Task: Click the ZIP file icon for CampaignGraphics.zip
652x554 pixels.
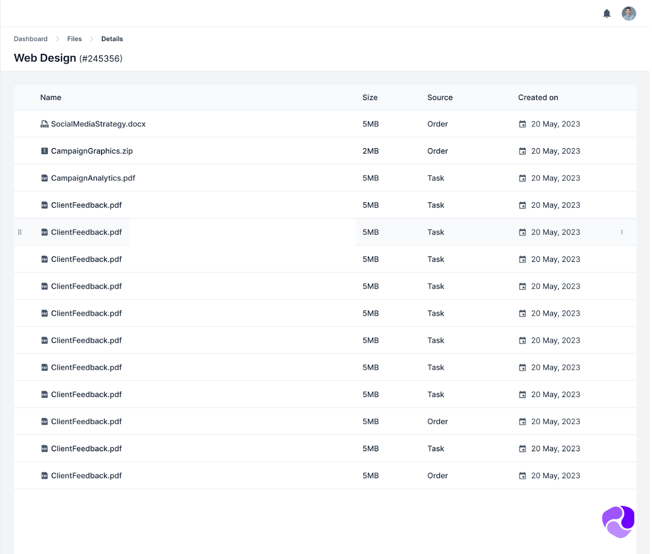Action: coord(44,150)
